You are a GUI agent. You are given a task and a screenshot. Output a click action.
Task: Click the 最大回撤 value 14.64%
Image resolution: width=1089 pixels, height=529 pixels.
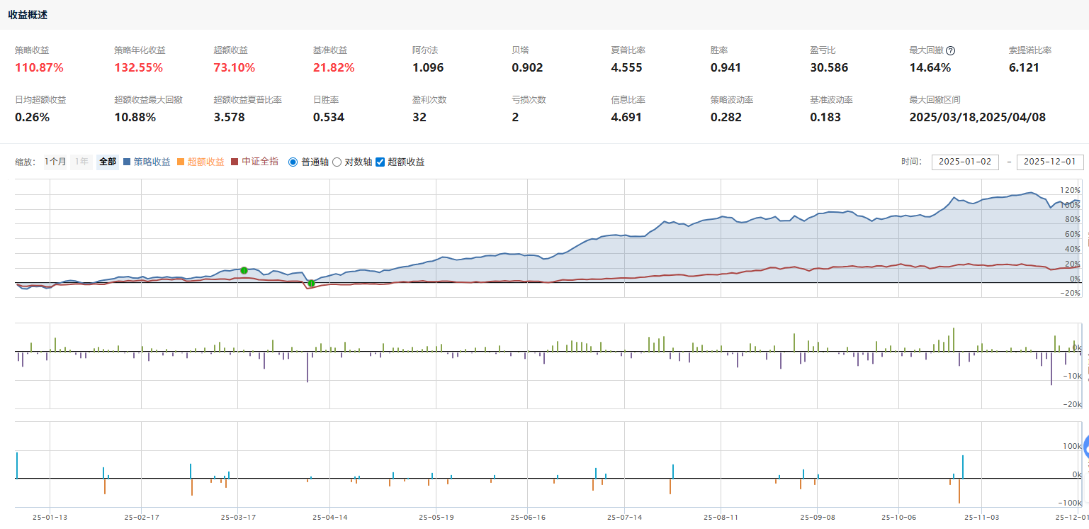[x=930, y=68]
